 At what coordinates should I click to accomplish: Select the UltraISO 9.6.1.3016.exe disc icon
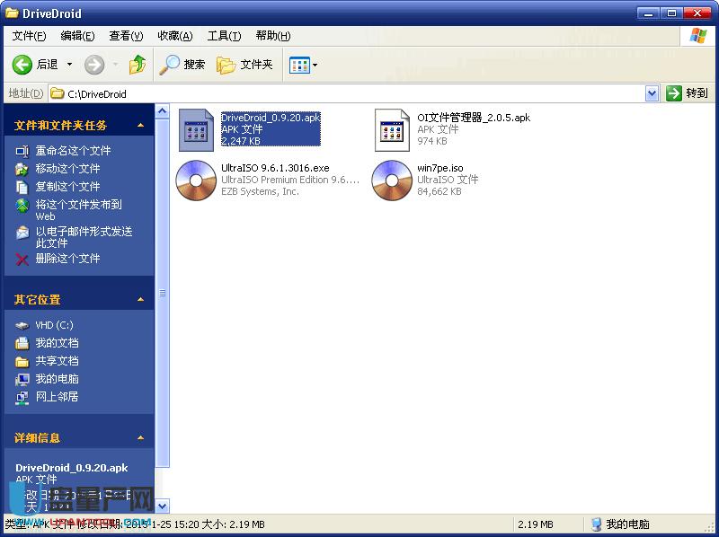(195, 180)
